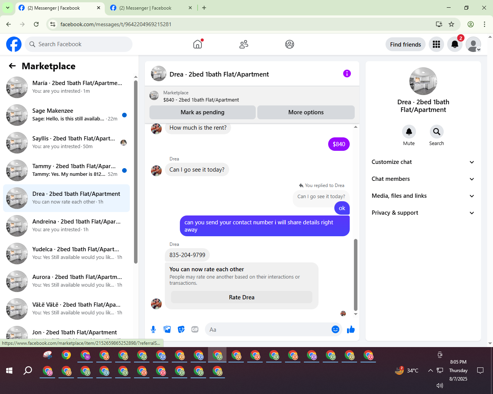
Task: Click the browser address bar URL
Action: pos(116,24)
